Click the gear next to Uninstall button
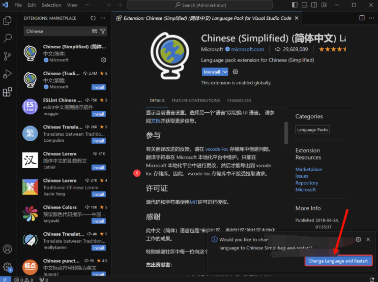Viewport: 378px width, 282px height. [235, 72]
